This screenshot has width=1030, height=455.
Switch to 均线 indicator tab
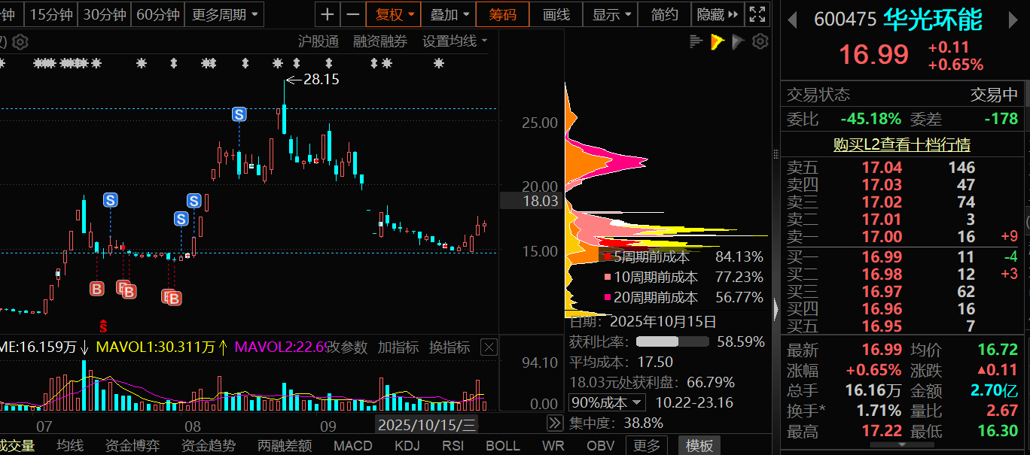click(x=70, y=445)
